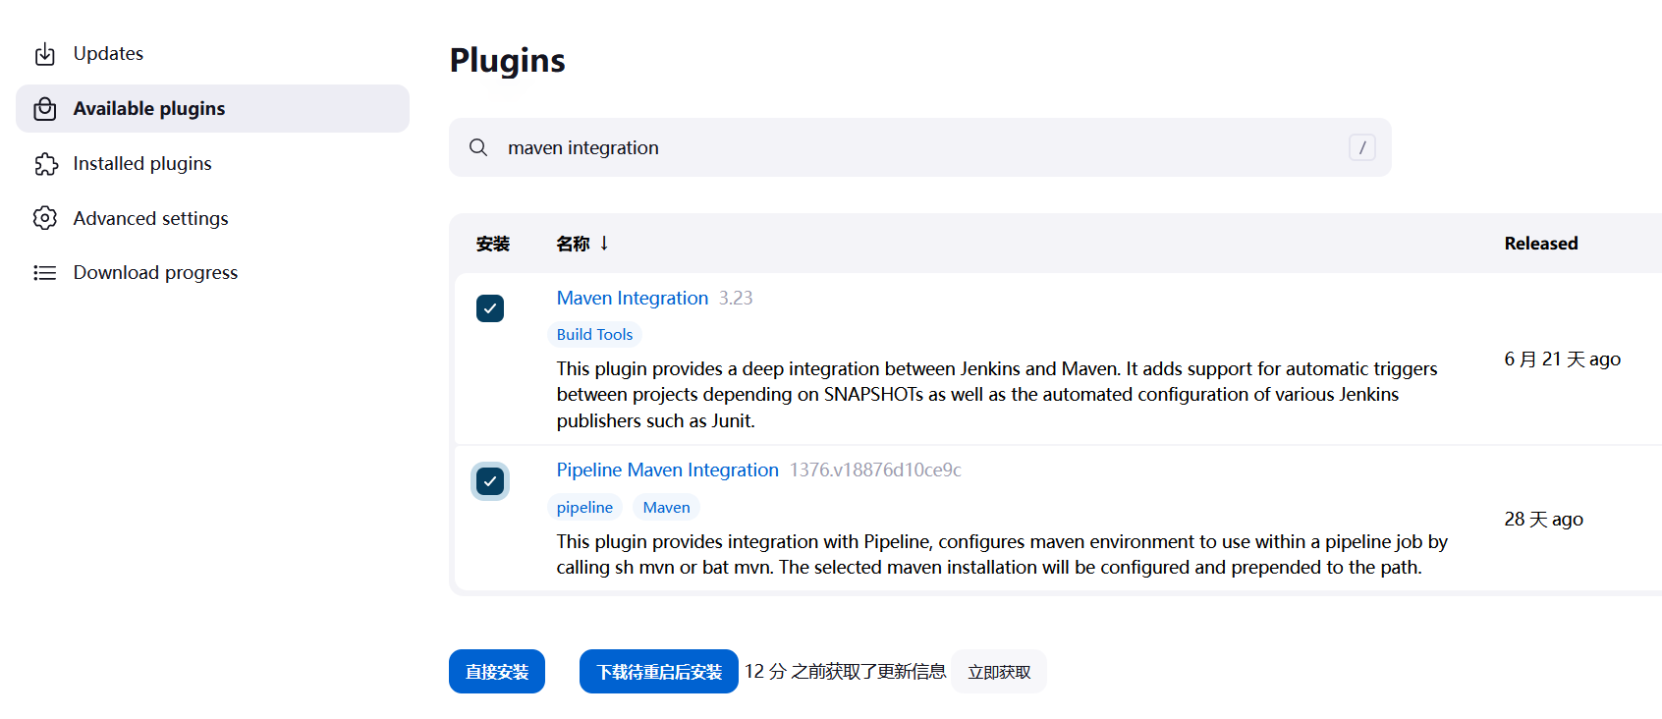Open the Updates sidebar item
This screenshot has height=719, width=1662.
pyautogui.click(x=212, y=54)
